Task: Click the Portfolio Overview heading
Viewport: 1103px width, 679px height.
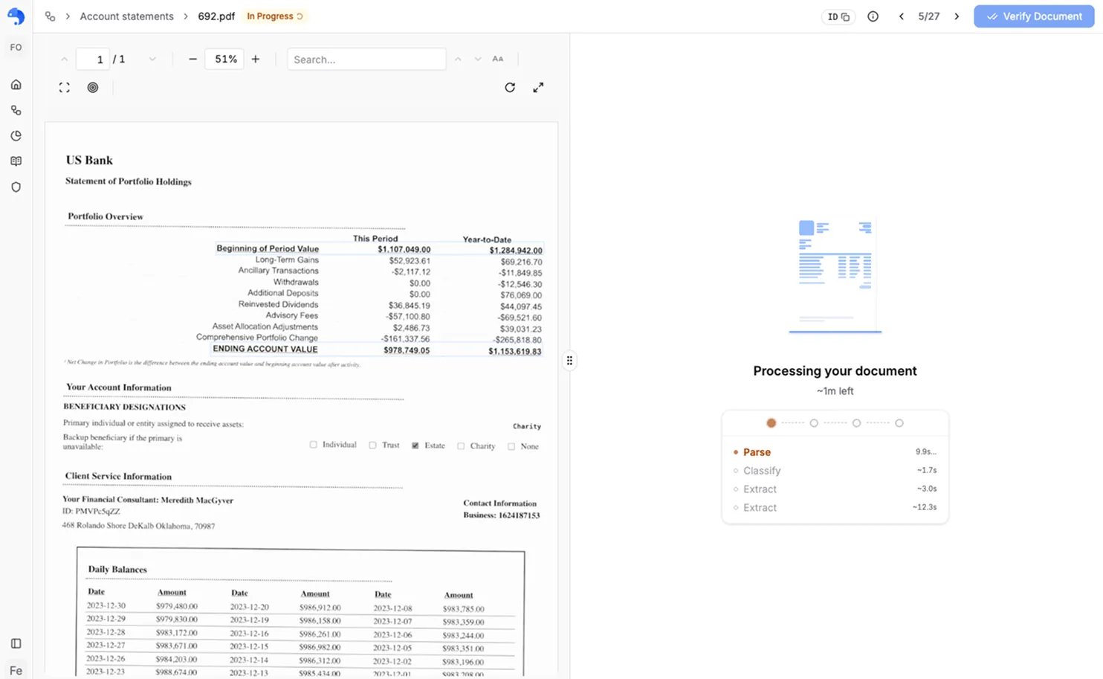Action: coord(106,216)
